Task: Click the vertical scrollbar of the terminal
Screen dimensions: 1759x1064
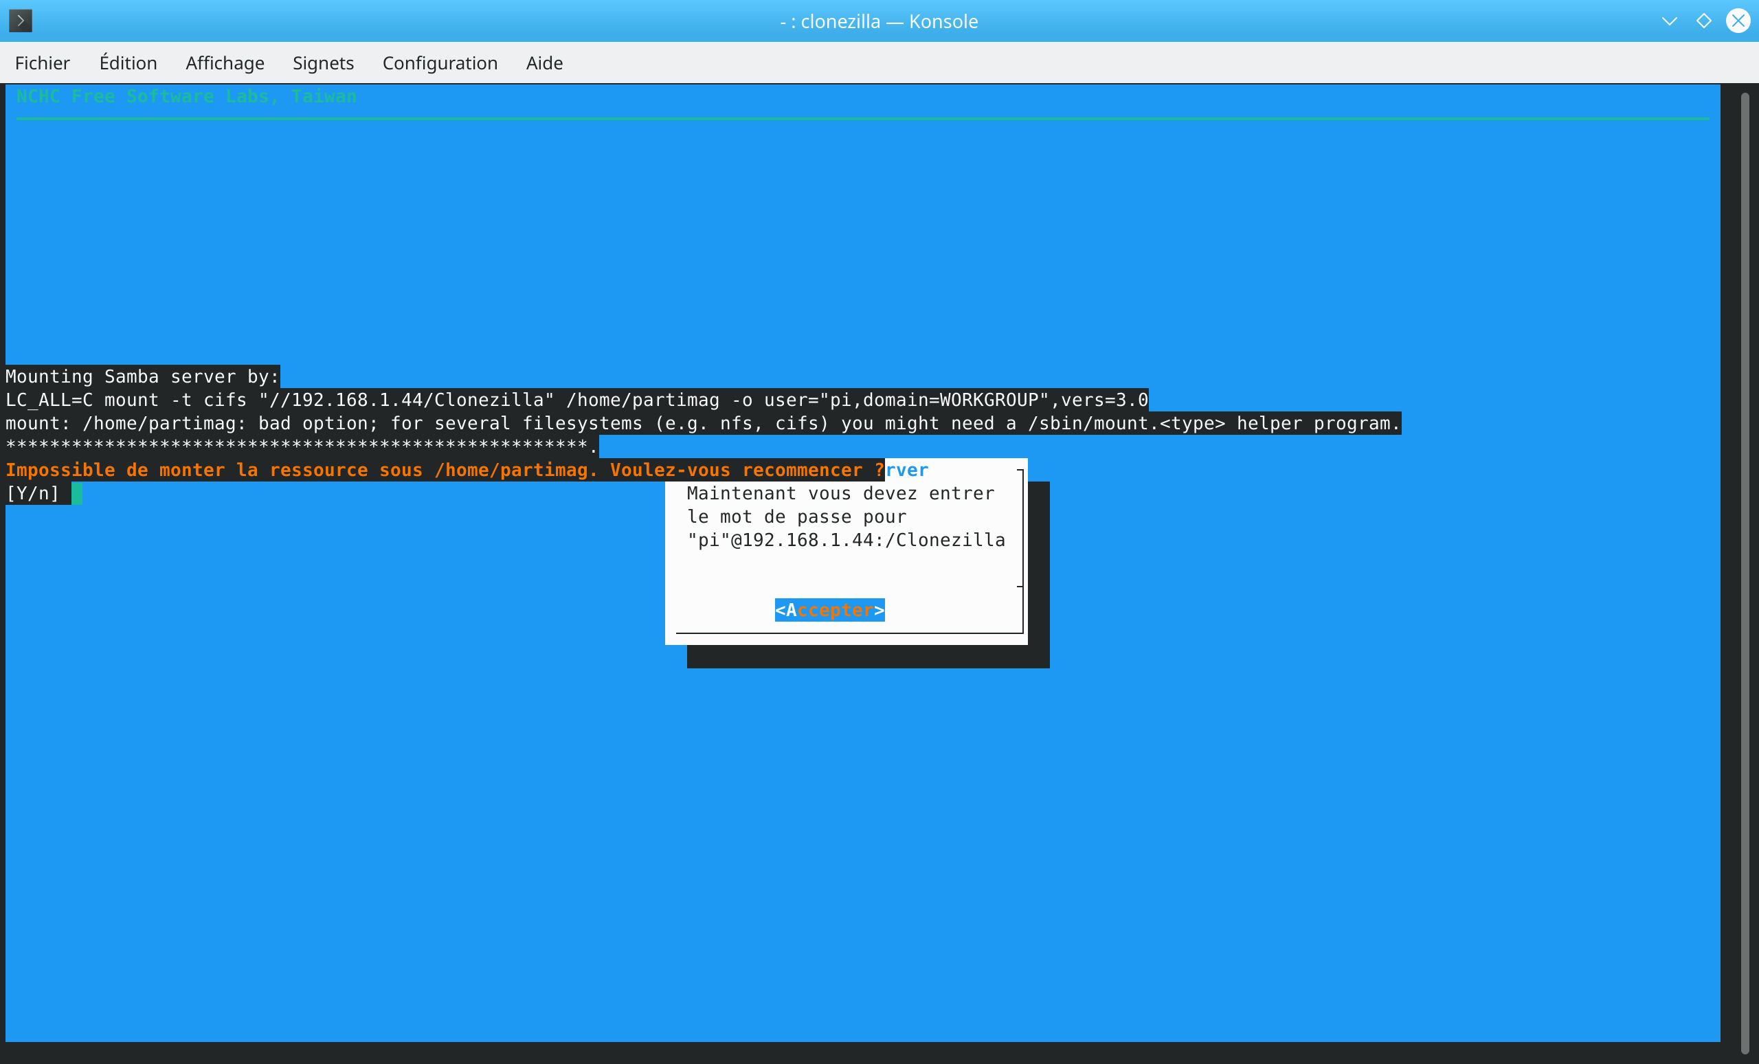Action: click(x=1744, y=573)
